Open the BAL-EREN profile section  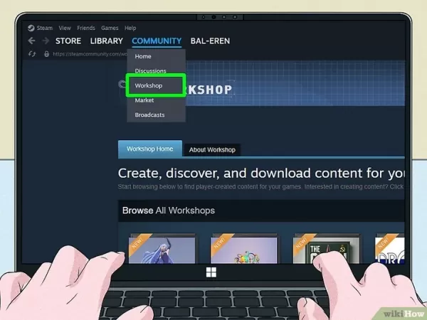pos(210,41)
